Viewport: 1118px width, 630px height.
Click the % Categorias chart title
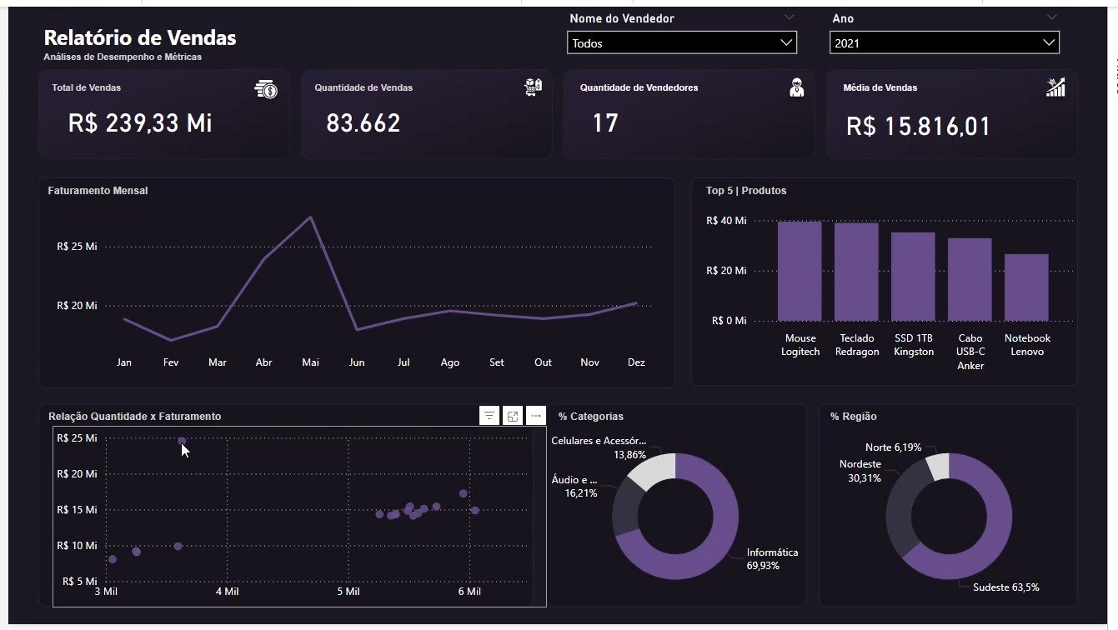591,416
